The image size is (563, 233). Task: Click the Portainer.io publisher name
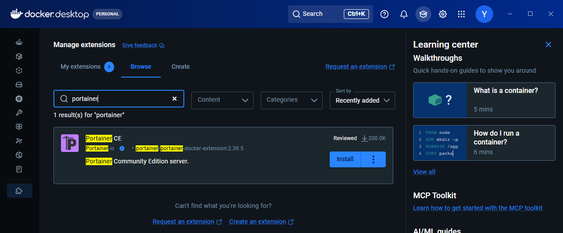(x=100, y=148)
